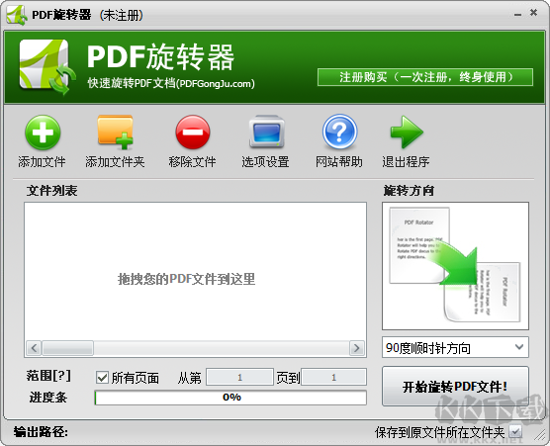
Task: Click the 添加文件夹 text label
Action: [x=115, y=162]
